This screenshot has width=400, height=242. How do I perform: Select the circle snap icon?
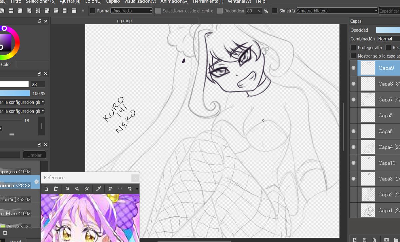point(38,11)
